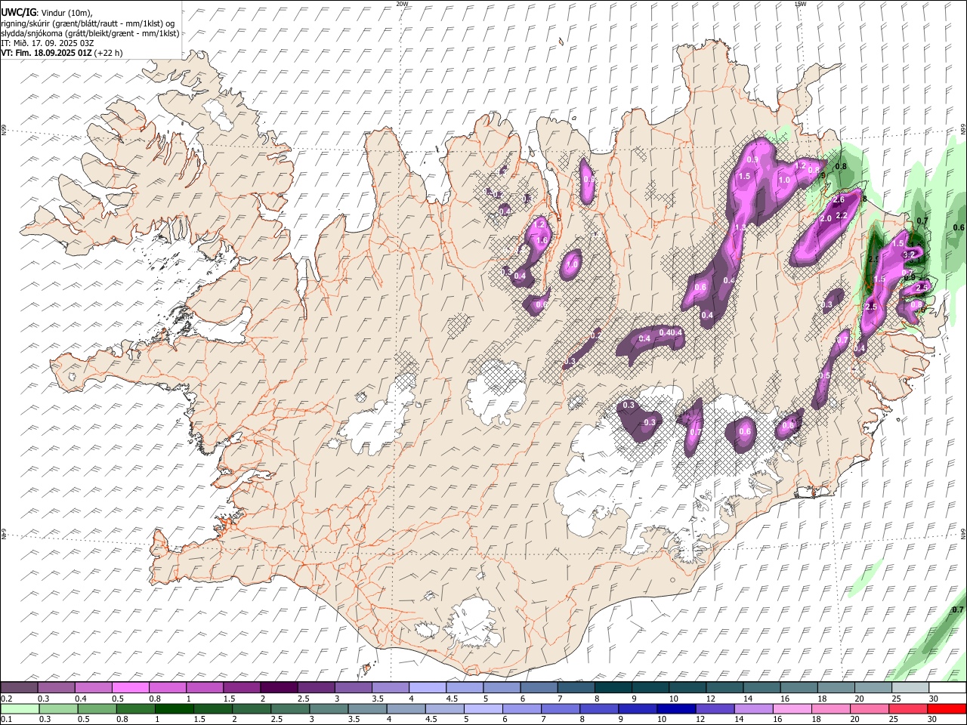Pick the blue 8 swatch in rain legend
The width and height of the screenshot is (967, 725).
tap(598, 708)
